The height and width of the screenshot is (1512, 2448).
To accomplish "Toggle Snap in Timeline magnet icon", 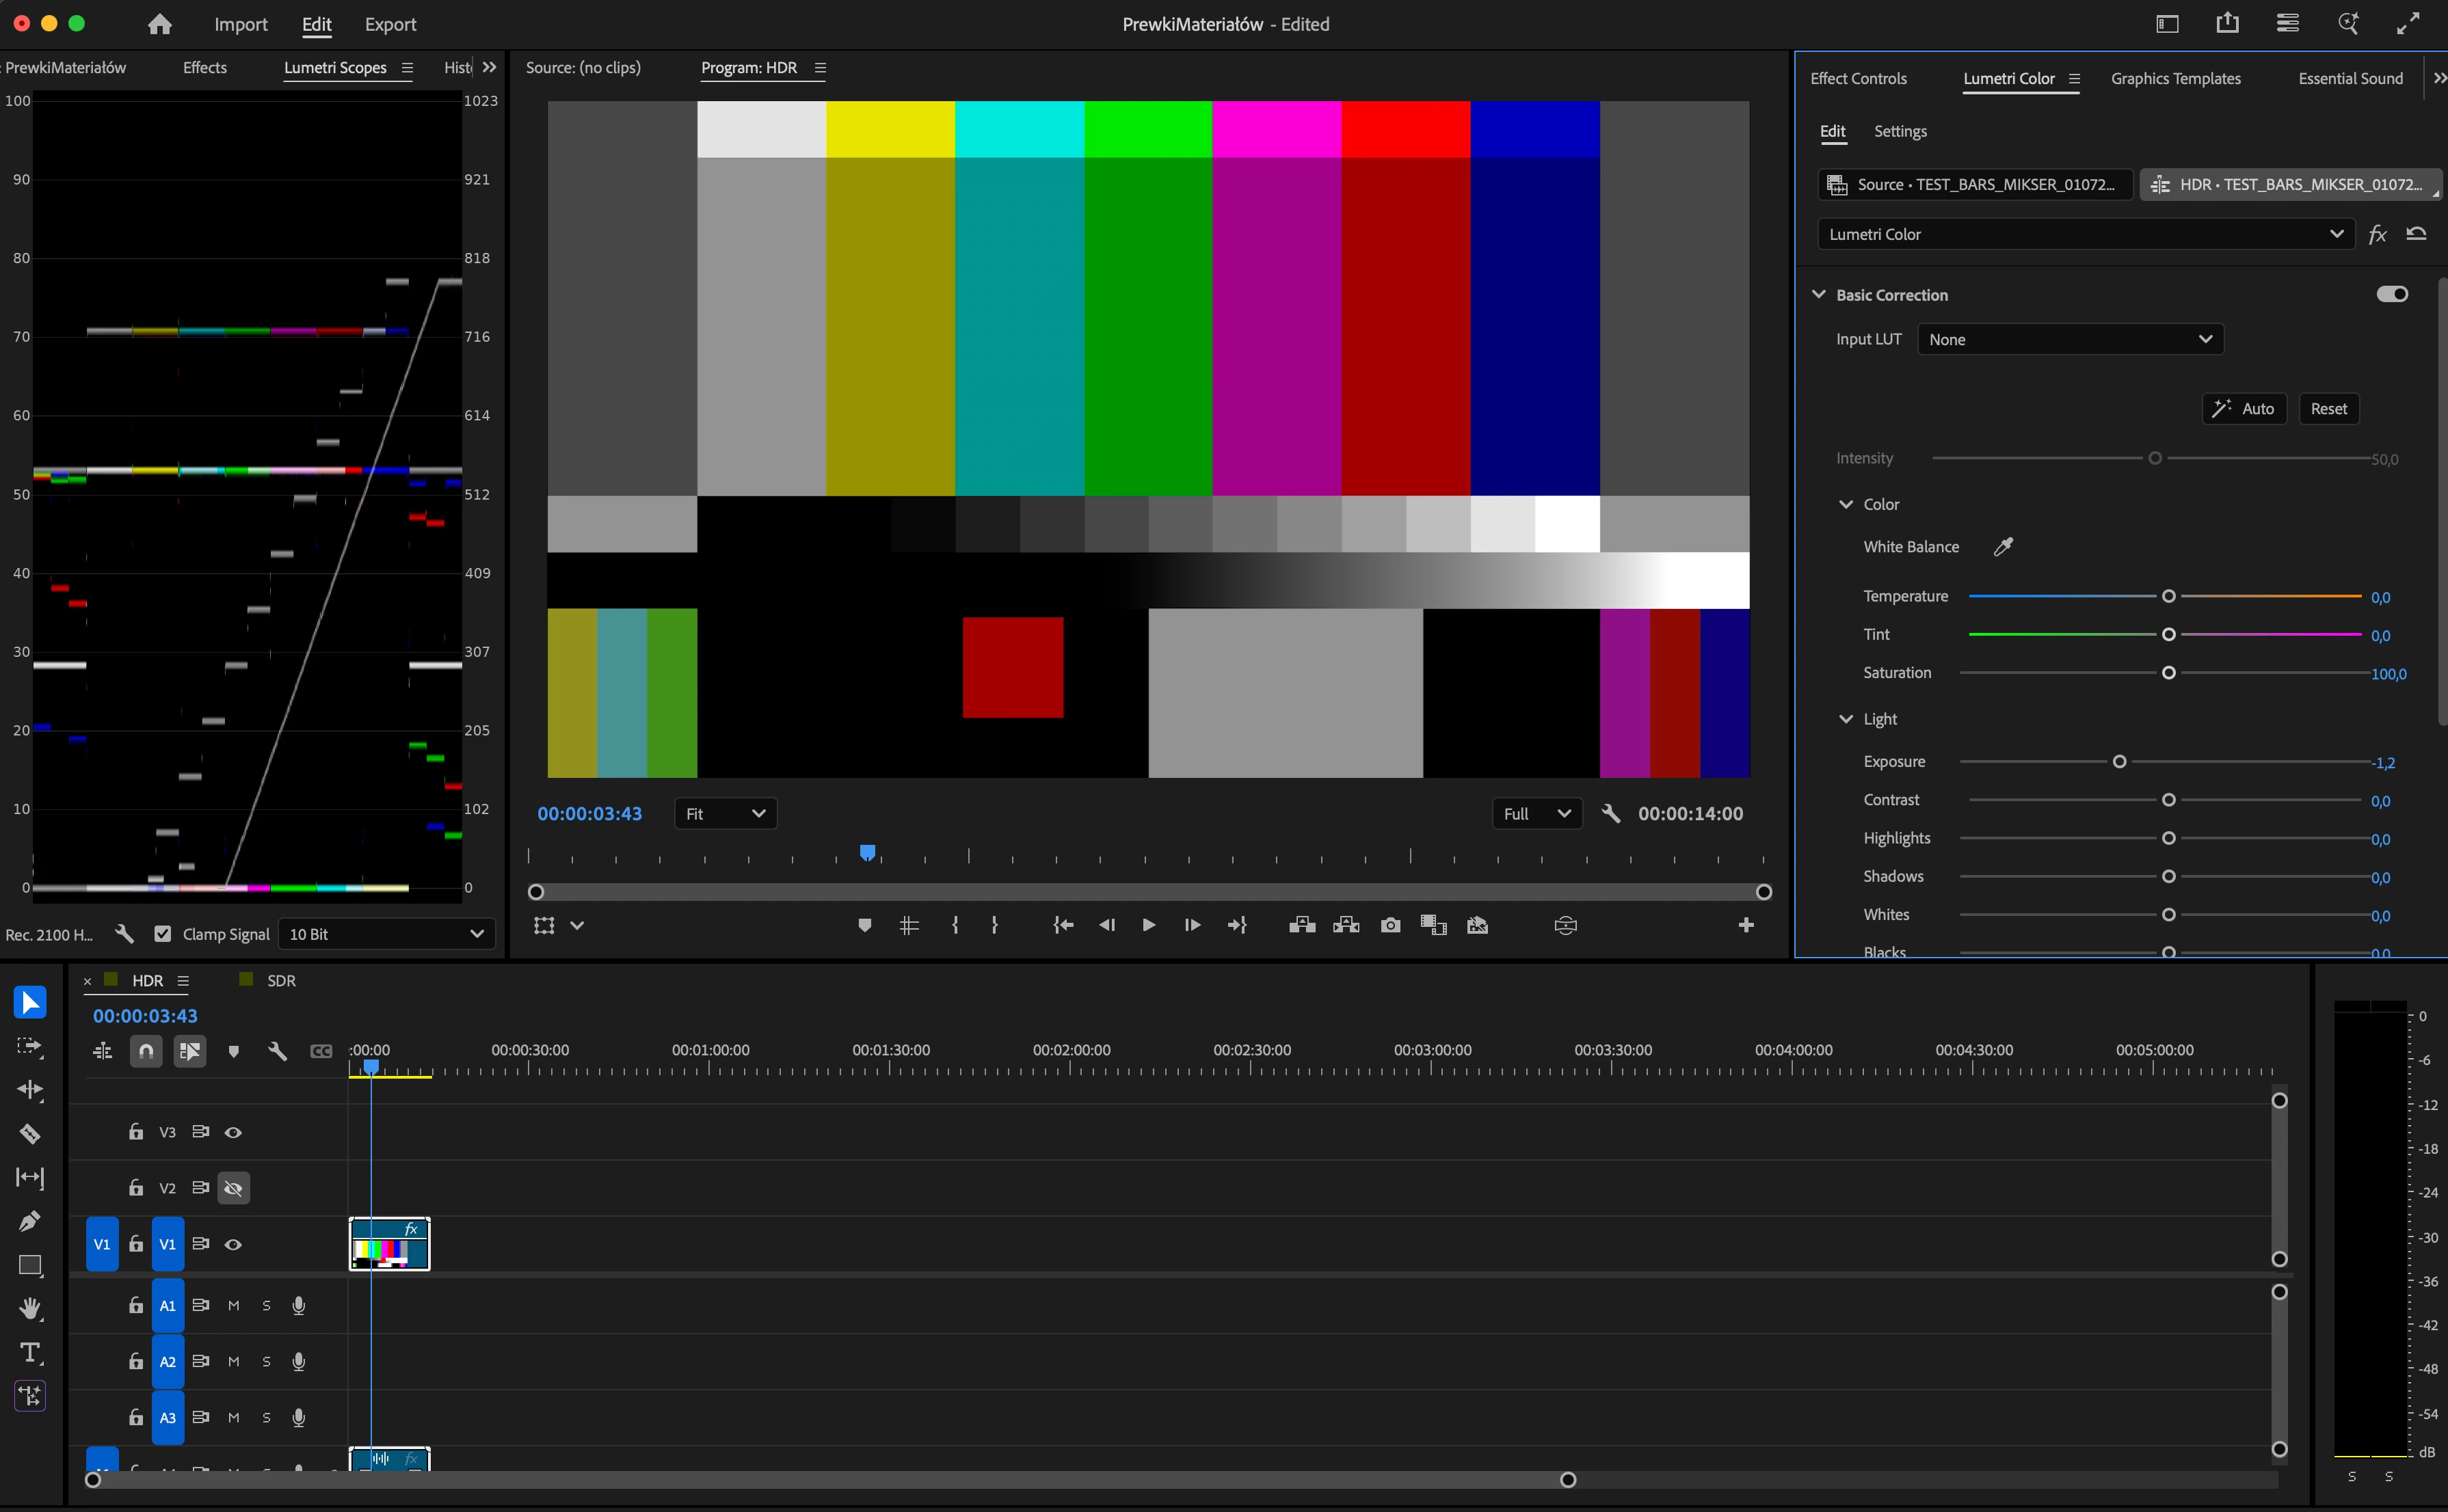I will [146, 1051].
